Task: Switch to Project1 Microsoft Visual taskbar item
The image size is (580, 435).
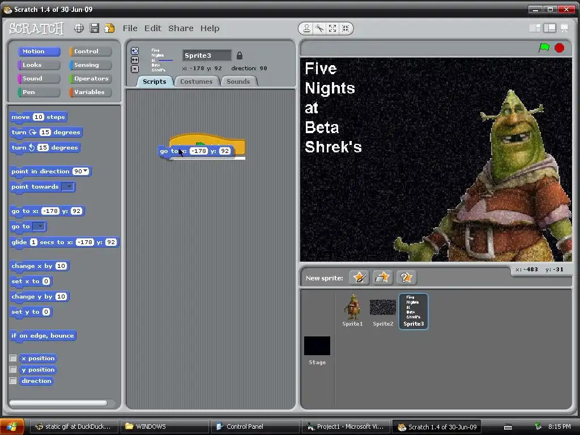Action: coord(346,427)
